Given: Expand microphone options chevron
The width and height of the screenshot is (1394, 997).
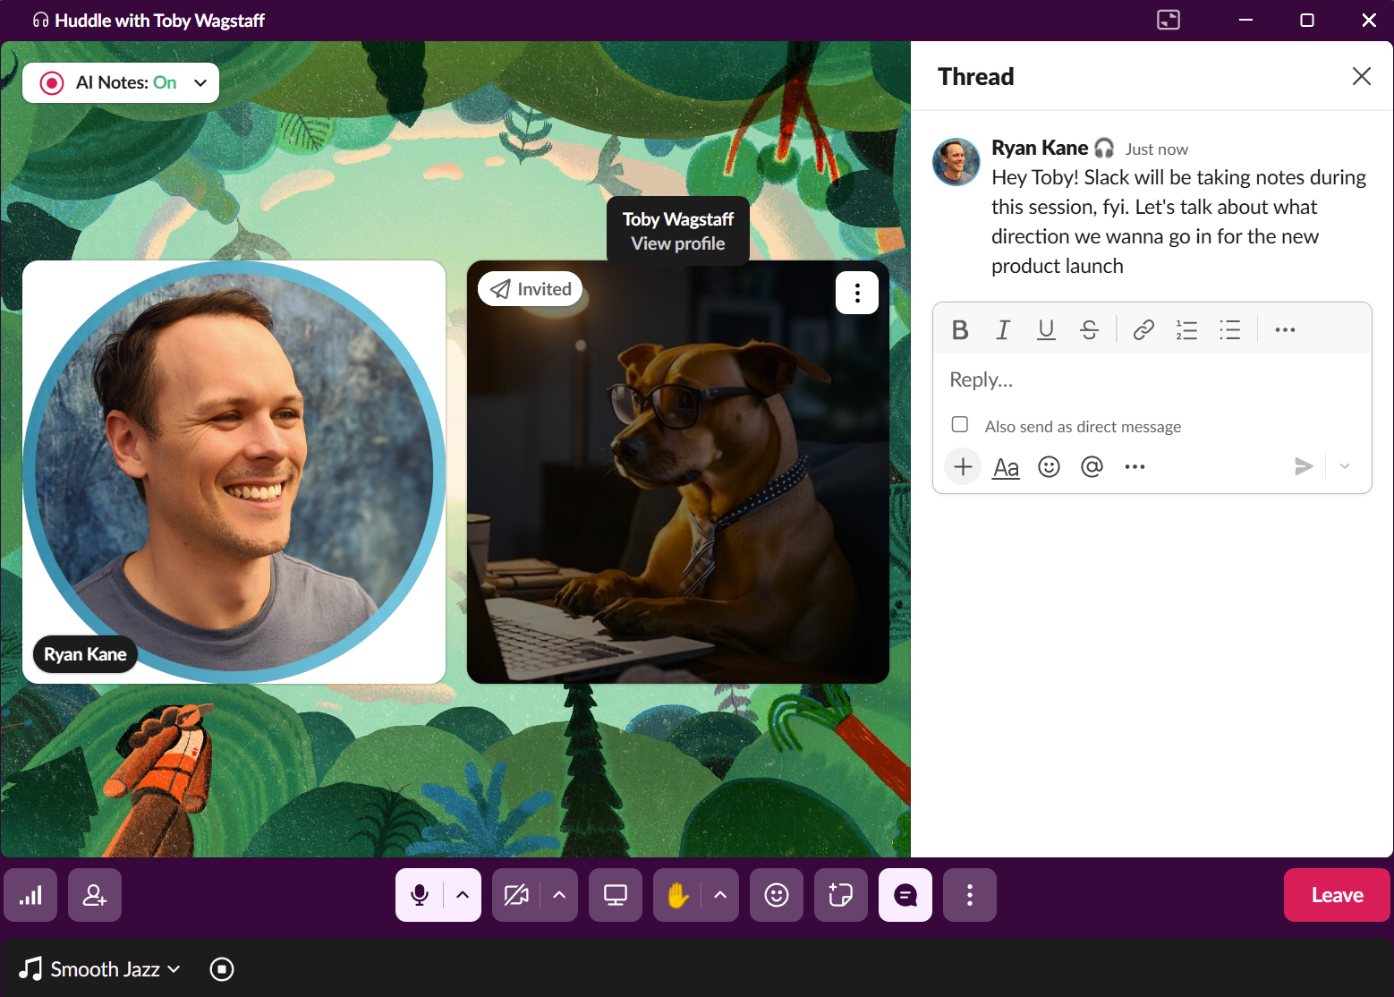Looking at the screenshot, I should pyautogui.click(x=463, y=895).
